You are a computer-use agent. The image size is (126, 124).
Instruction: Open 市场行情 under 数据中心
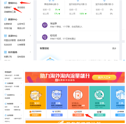8,28
